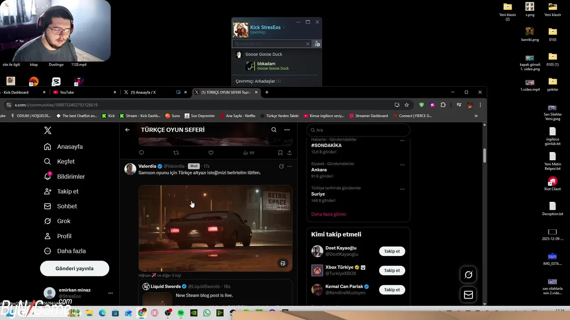The height and width of the screenshot is (320, 570).
Task: Follow Xbox Türkiye with Takip et
Action: [x=392, y=270]
